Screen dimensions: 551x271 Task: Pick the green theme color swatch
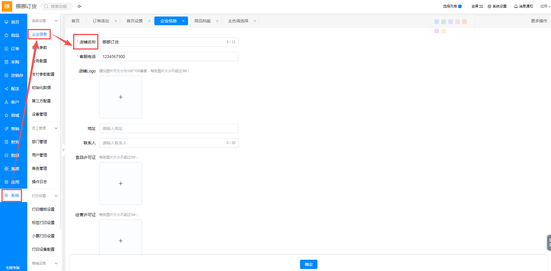(x=444, y=22)
